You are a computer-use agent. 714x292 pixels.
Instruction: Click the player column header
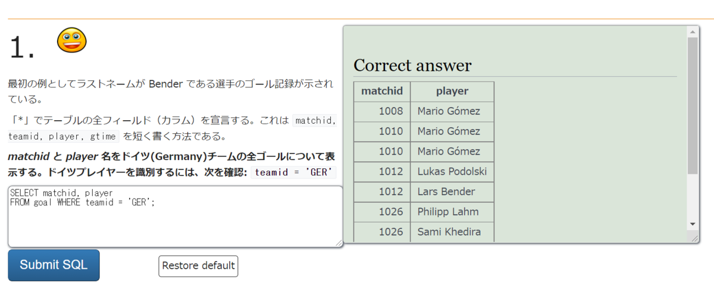click(452, 92)
